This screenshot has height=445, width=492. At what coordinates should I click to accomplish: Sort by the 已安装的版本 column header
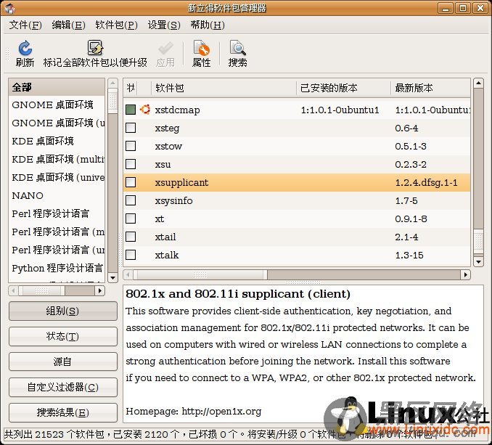(x=343, y=88)
